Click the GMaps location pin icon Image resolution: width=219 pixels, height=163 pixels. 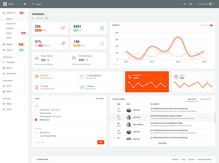[x=4, y=104]
